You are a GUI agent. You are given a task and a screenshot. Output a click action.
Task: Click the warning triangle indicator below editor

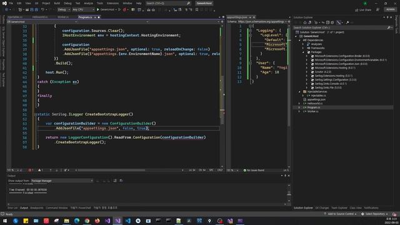pos(40,170)
